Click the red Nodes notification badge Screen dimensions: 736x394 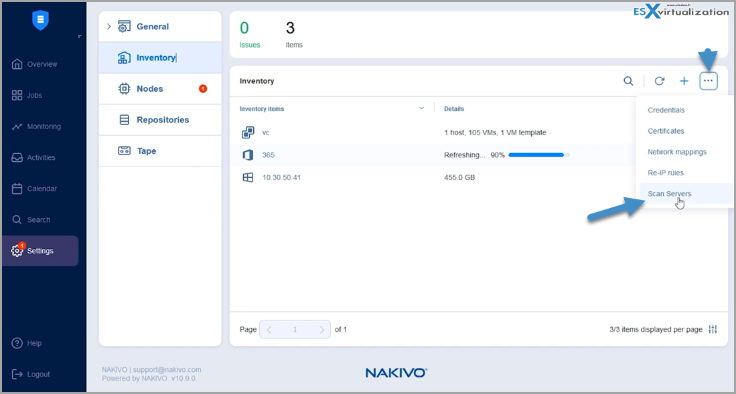click(x=203, y=89)
